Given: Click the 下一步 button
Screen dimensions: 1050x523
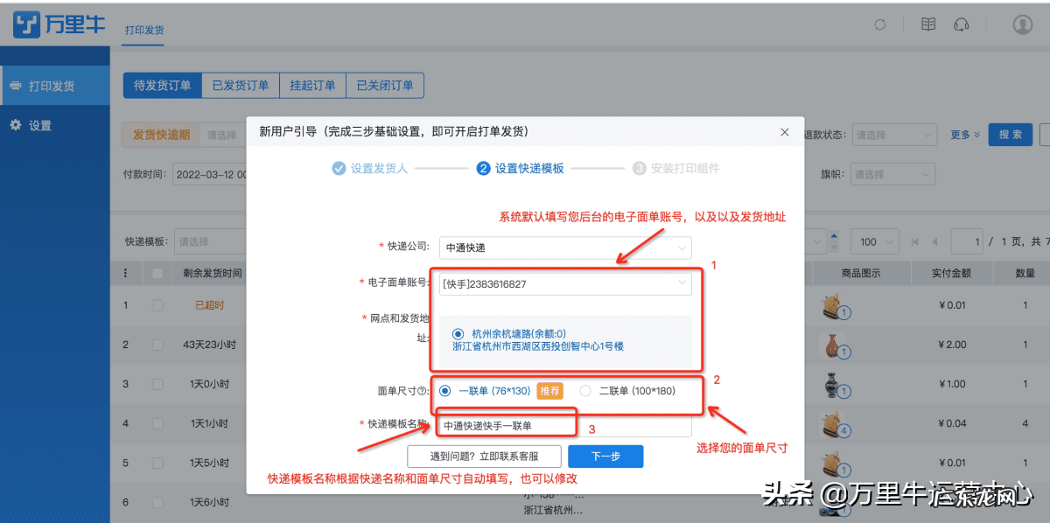Looking at the screenshot, I should [605, 456].
